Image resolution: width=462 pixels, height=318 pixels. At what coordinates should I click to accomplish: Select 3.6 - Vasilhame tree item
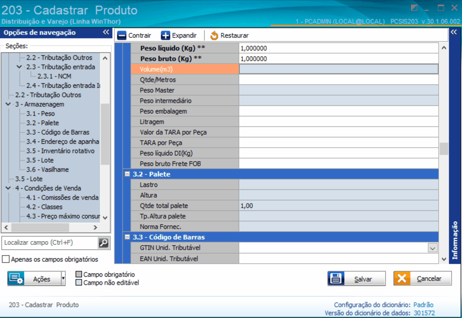pos(48,169)
